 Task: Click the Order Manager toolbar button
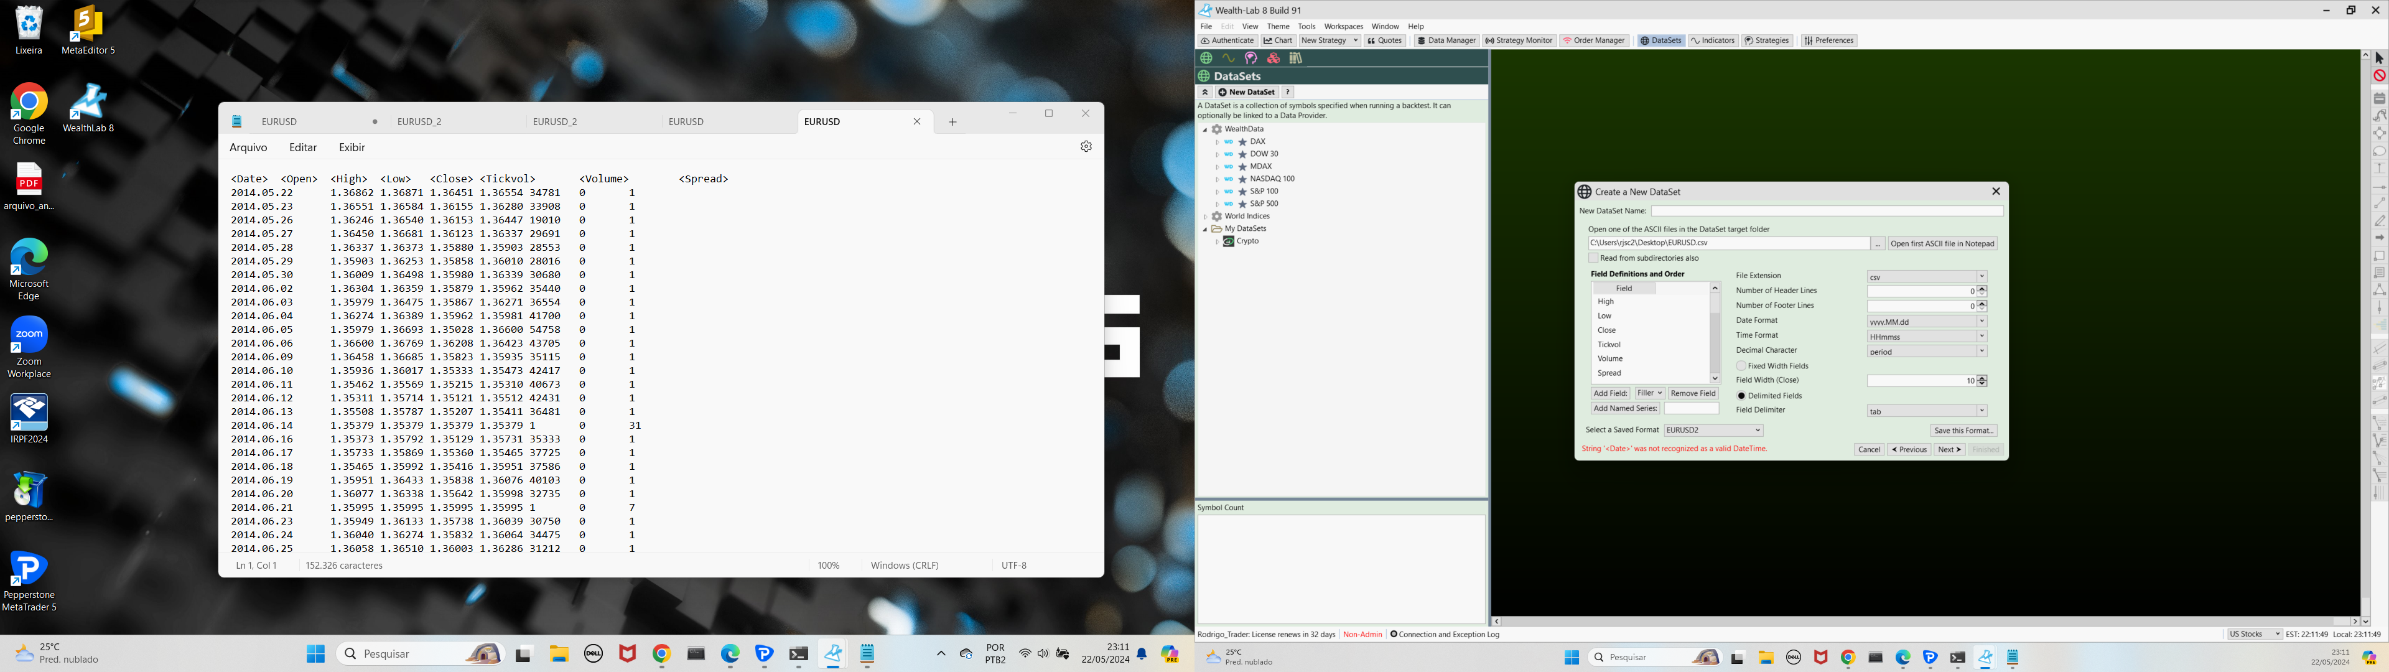click(x=1594, y=41)
